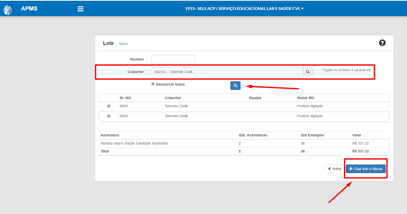
Task: Click the Valor column header
Action: point(357,135)
